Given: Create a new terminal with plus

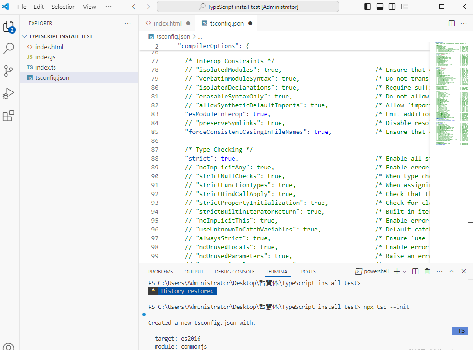Looking at the screenshot, I should coord(397,272).
